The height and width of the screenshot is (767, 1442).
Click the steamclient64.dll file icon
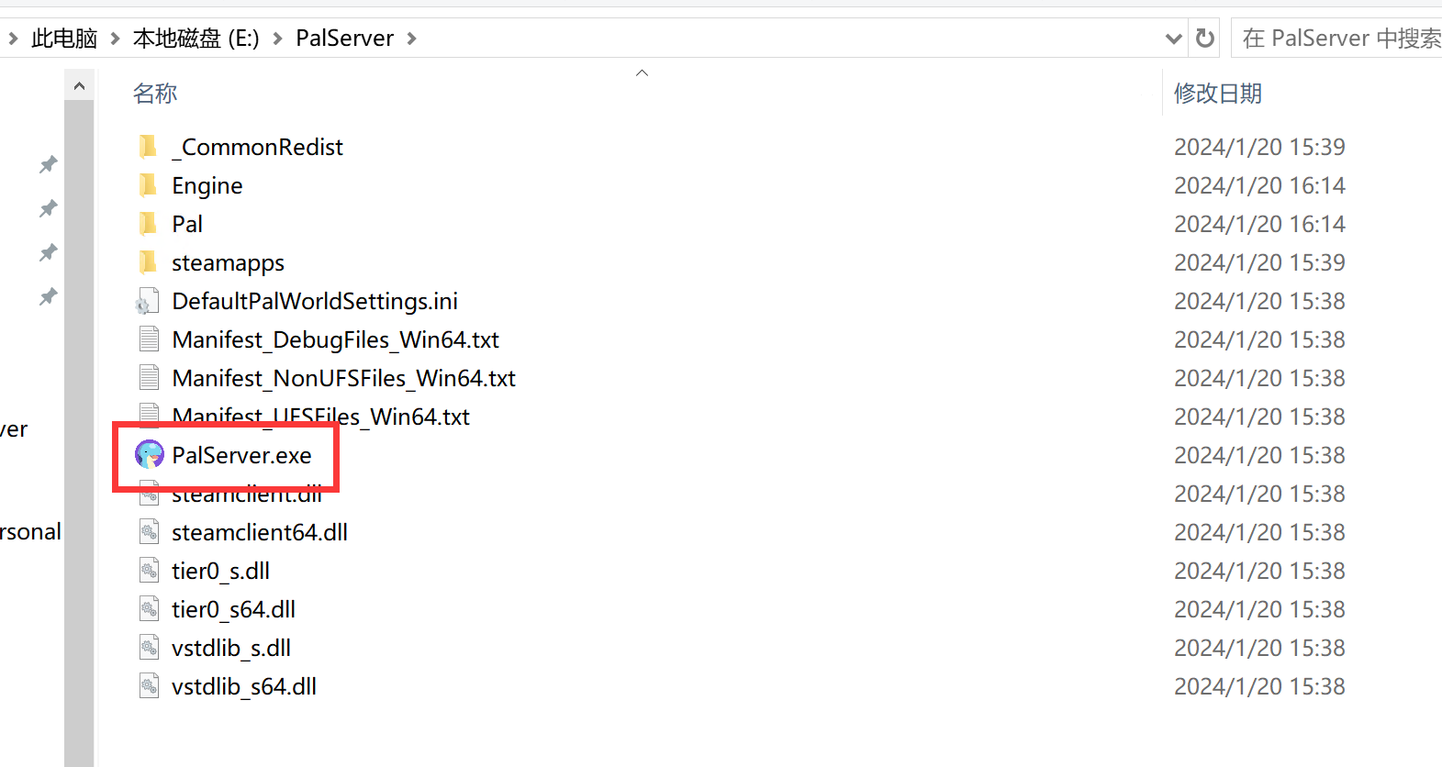149,532
